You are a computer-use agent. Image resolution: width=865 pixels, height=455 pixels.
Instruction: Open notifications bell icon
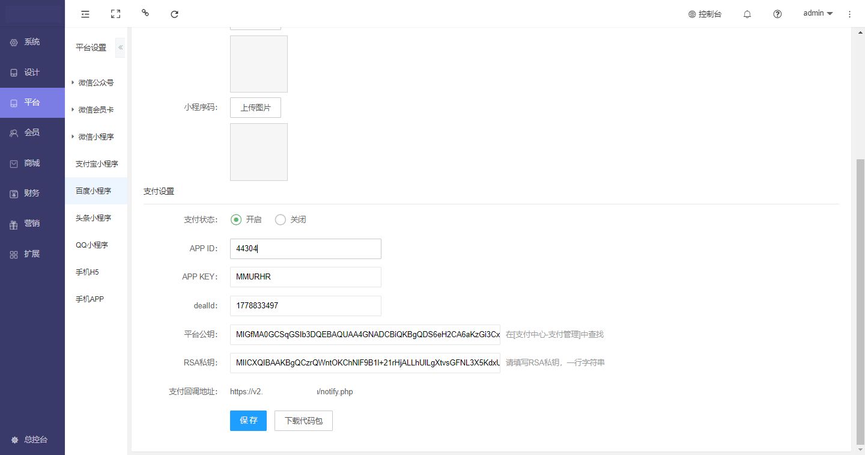click(747, 14)
